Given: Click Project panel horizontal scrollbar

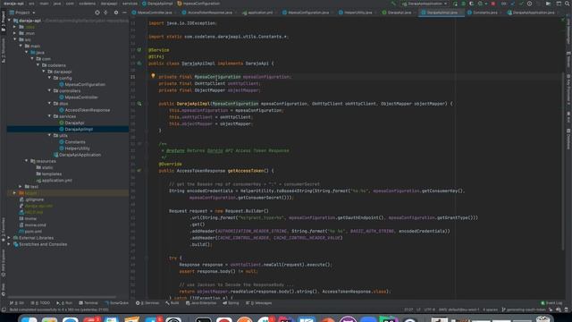Looking at the screenshot, I should tap(62, 297).
